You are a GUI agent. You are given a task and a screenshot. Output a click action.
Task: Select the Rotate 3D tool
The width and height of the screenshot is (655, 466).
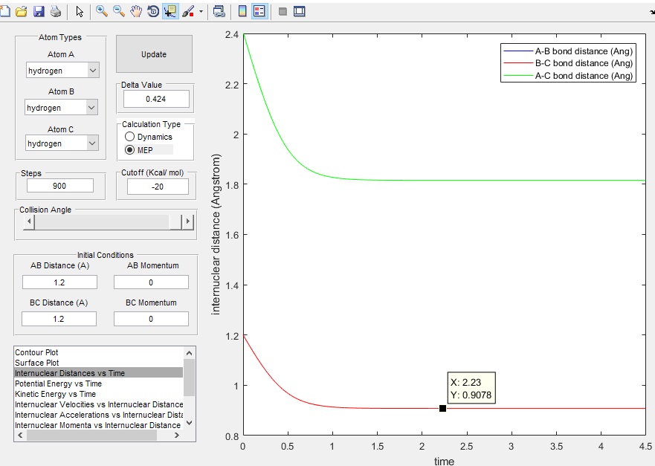[153, 11]
